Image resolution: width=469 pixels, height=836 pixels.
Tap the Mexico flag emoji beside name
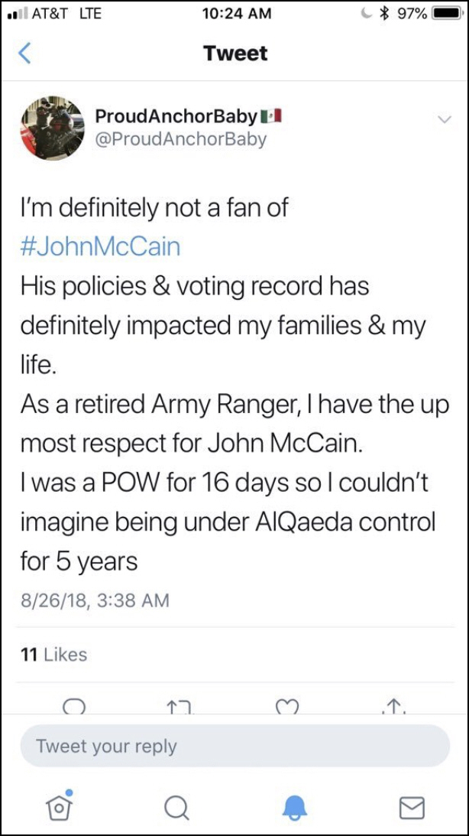coord(272,116)
